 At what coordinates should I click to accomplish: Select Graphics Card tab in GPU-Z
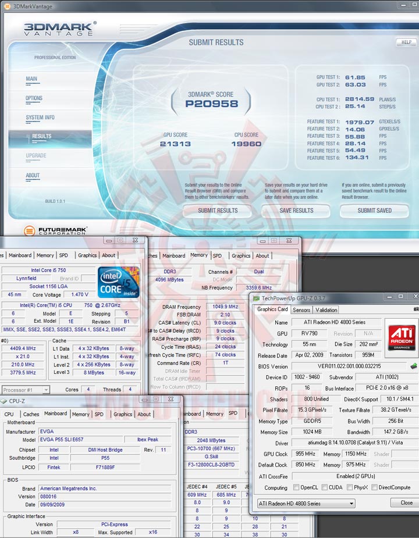pos(273,309)
